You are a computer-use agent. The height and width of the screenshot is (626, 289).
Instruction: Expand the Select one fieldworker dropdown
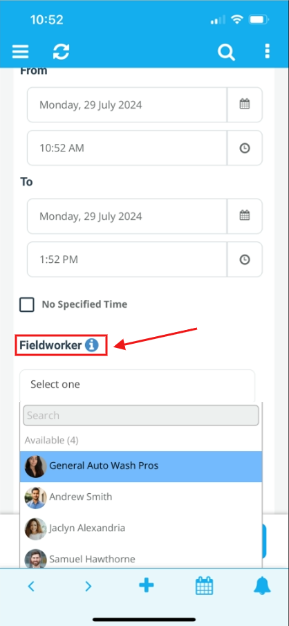point(138,385)
